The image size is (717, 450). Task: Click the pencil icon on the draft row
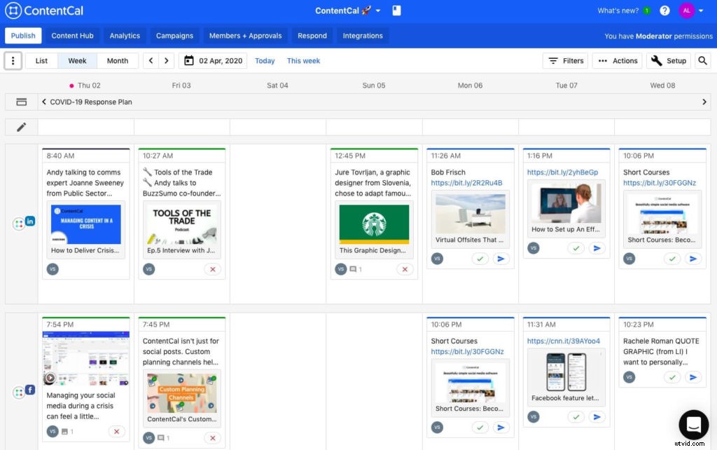pos(21,127)
